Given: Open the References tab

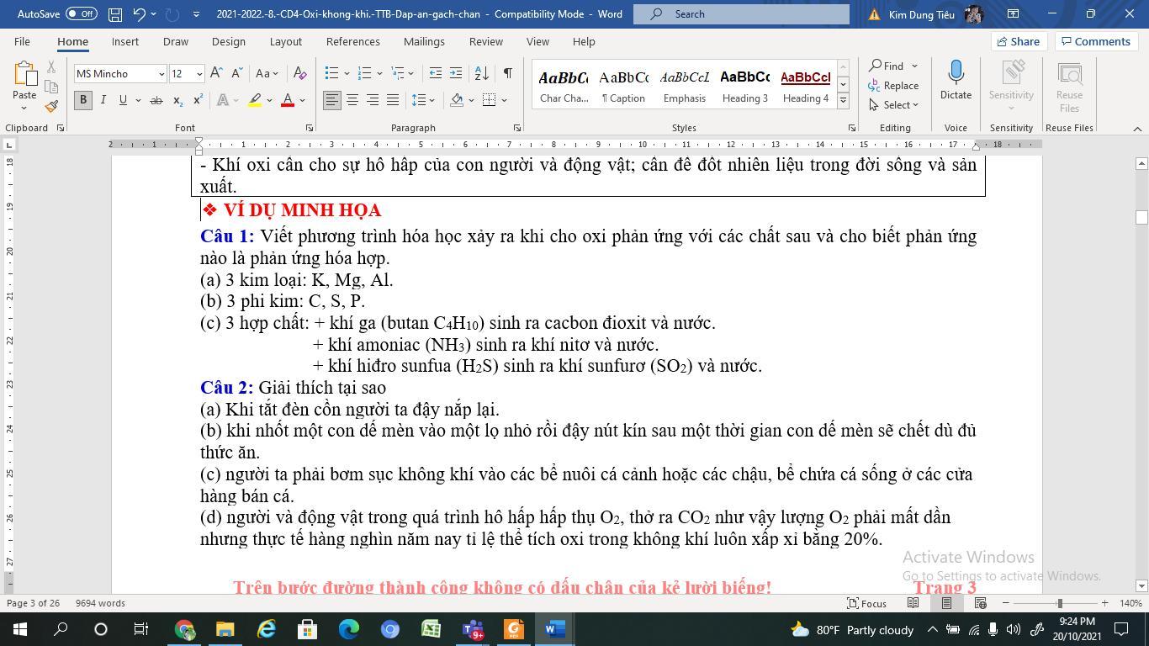Looking at the screenshot, I should pos(352,41).
